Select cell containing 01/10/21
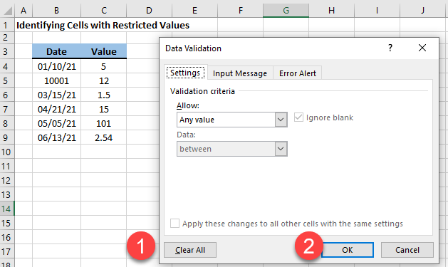 click(56, 66)
